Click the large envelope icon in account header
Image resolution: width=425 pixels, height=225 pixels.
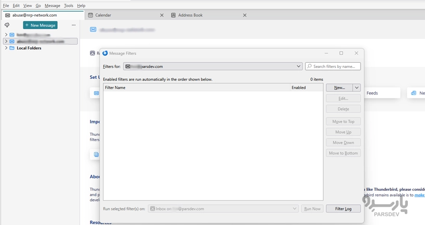(x=94, y=30)
